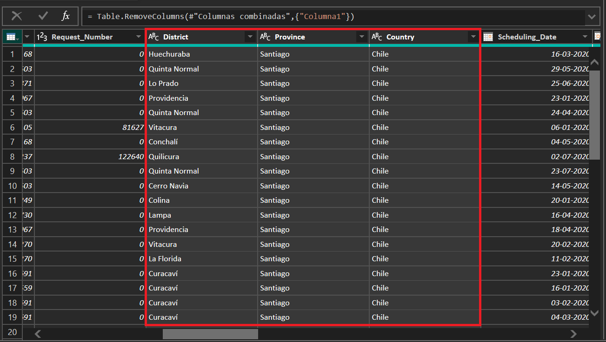606x342 pixels.
Task: Click the 81627 request number cell
Action: [x=90, y=127]
